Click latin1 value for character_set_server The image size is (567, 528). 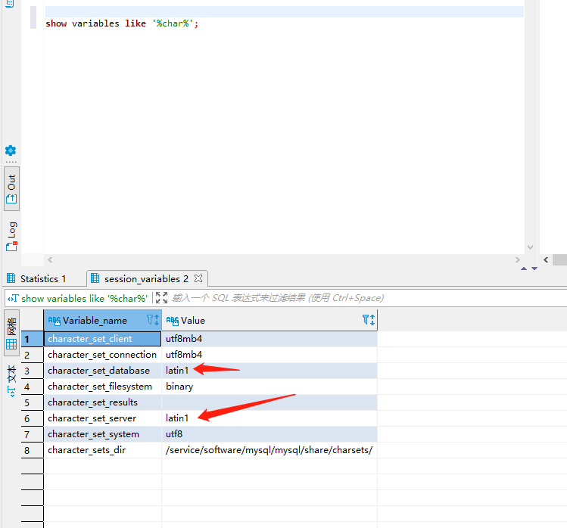(x=269, y=418)
